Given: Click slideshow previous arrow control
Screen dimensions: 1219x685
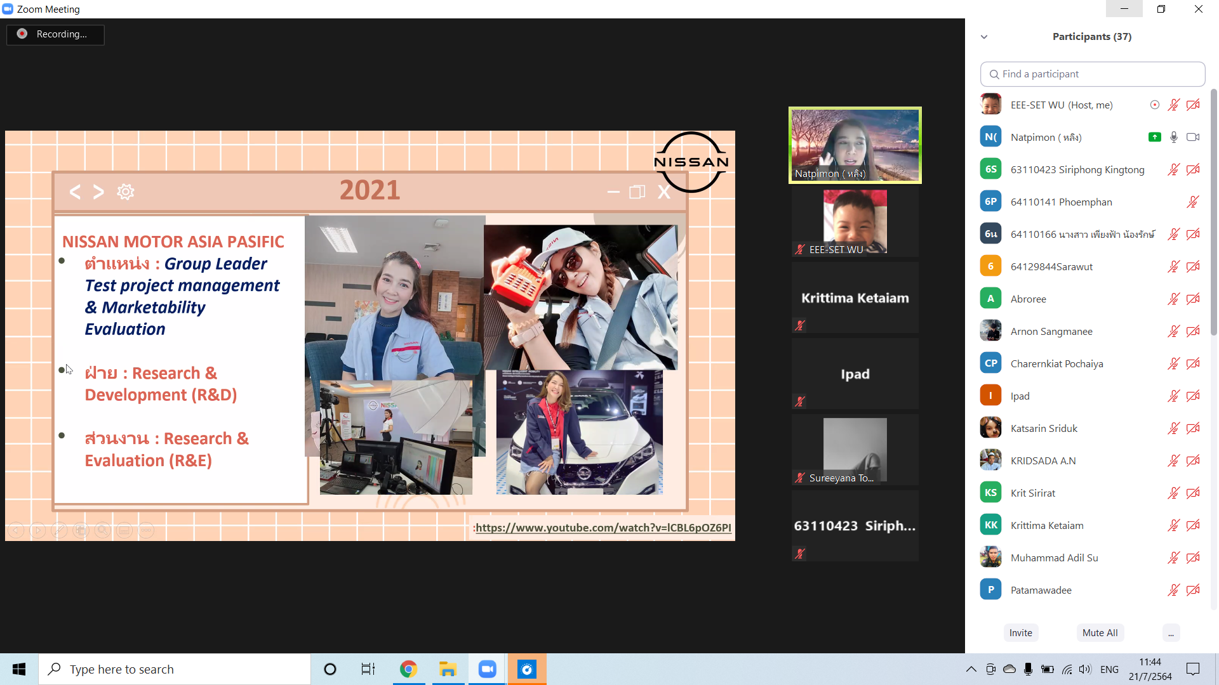Looking at the screenshot, I should pyautogui.click(x=16, y=530).
